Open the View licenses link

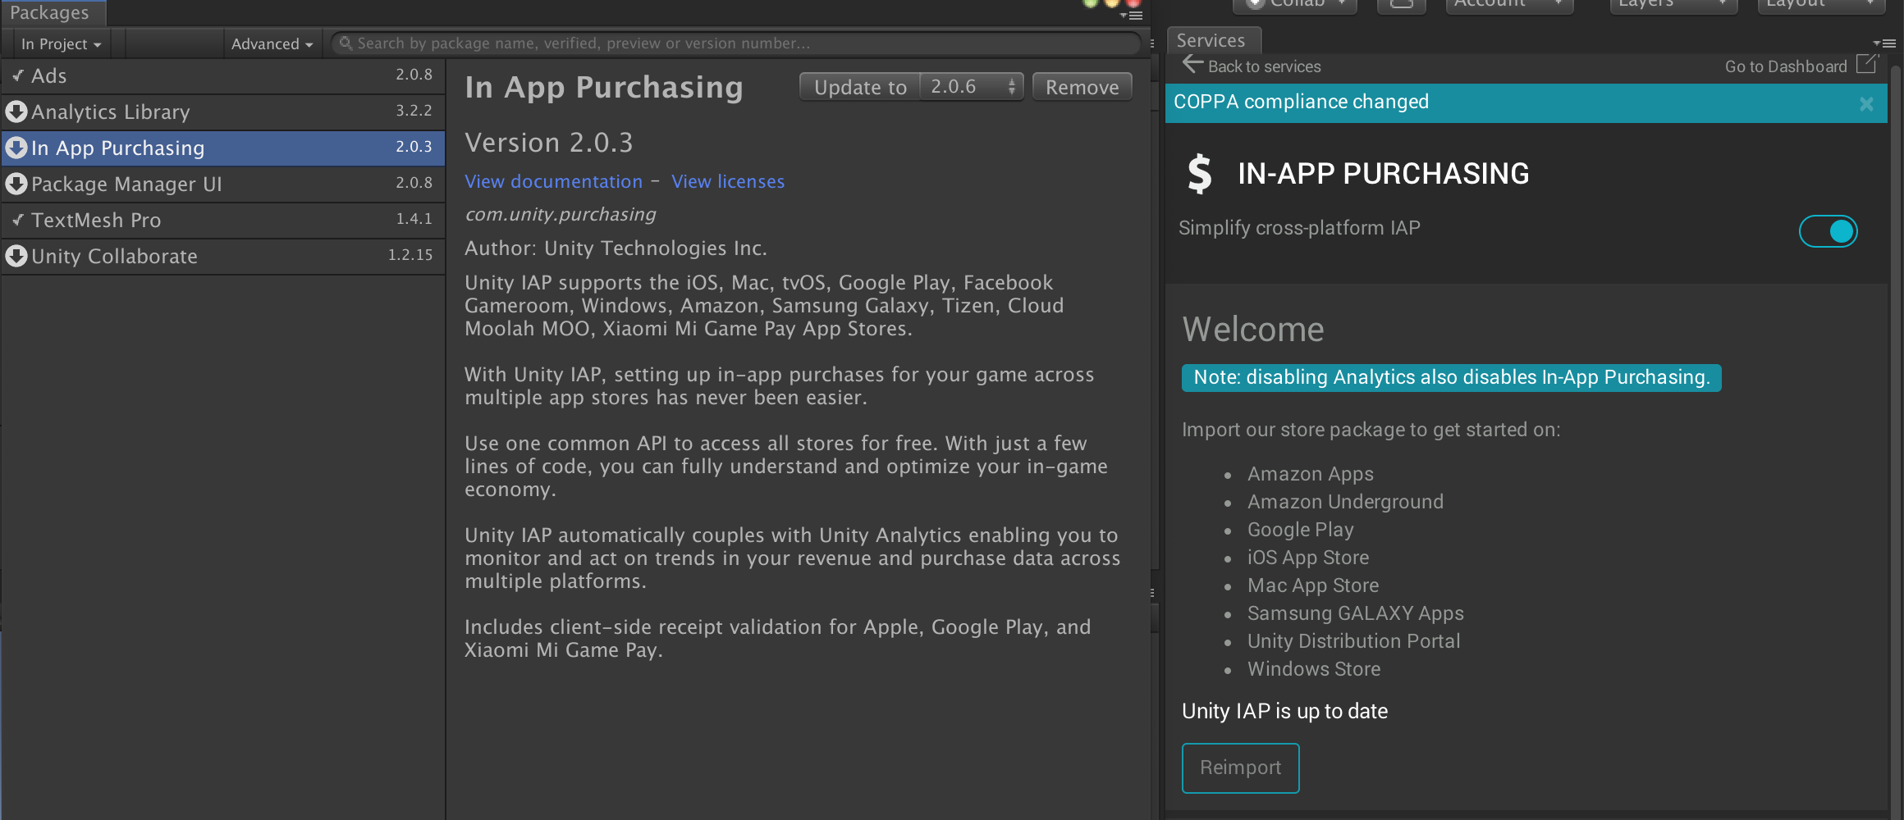728,181
